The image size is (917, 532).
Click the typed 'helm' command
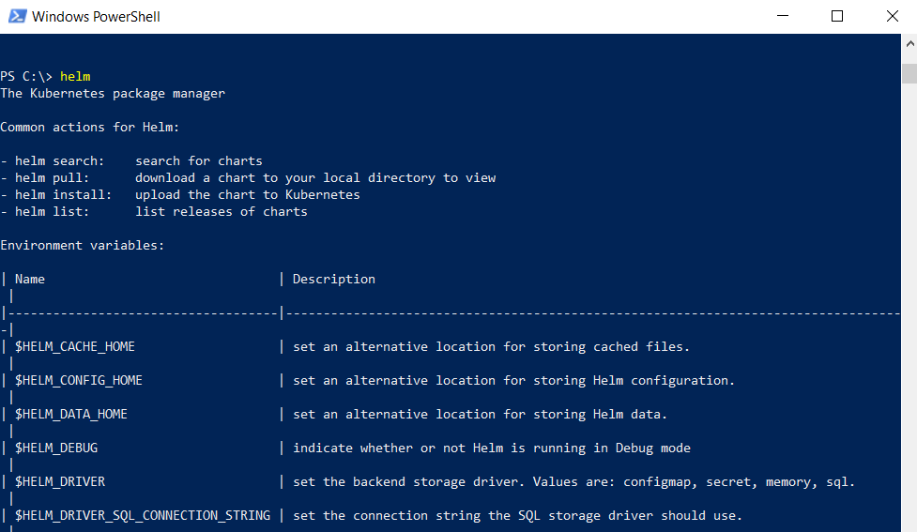click(75, 77)
